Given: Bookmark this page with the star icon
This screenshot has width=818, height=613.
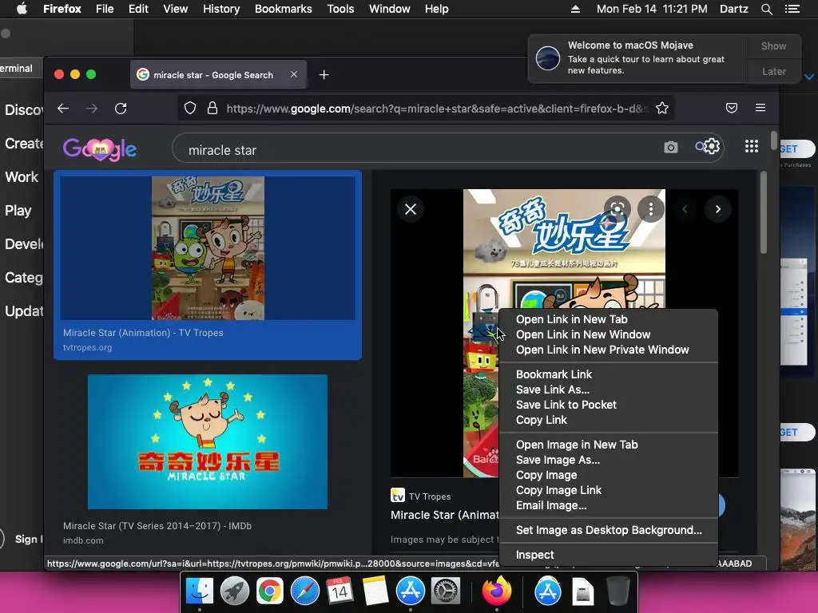Looking at the screenshot, I should [x=662, y=108].
